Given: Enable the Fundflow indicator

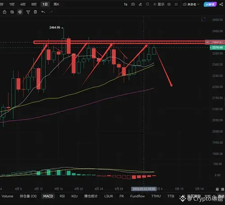Looking at the screenshot, I should 137,196.
